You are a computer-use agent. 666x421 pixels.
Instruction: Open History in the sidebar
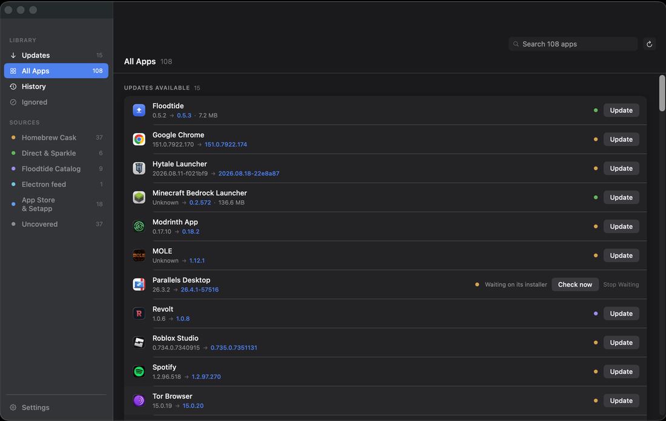point(56,86)
